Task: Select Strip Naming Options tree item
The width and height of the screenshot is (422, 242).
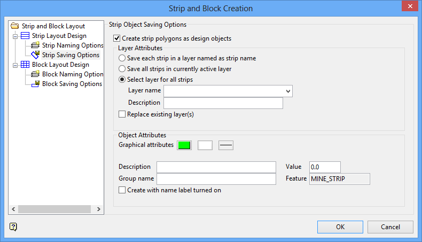Action: 73,45
